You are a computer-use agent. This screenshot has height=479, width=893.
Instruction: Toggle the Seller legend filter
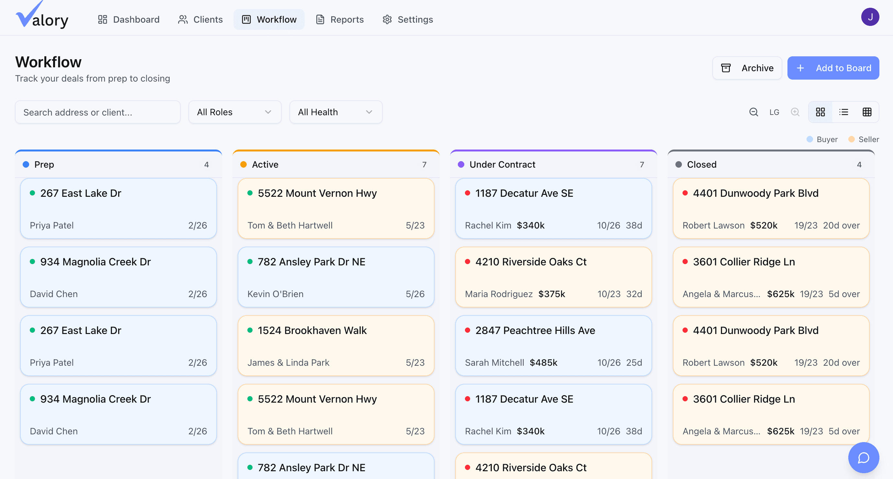(x=863, y=139)
